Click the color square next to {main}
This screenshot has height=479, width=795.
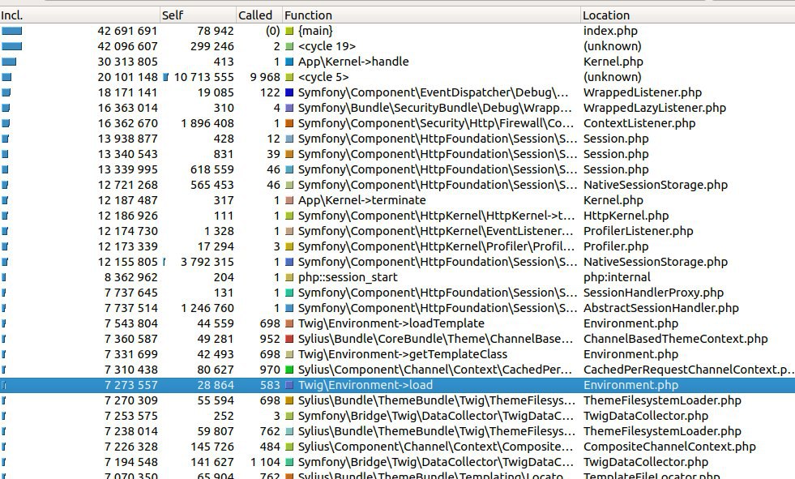[x=289, y=31]
